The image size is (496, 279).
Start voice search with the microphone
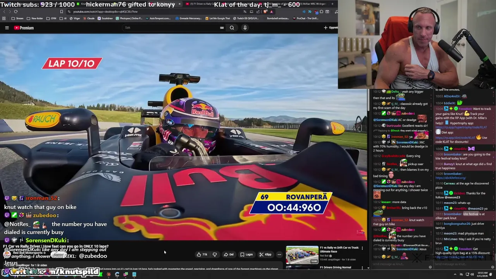coord(245,28)
